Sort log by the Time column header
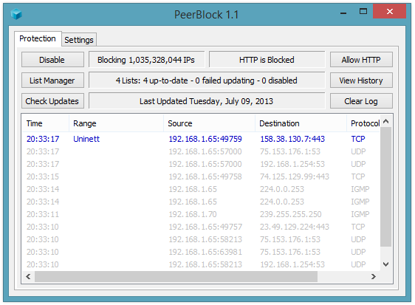Image resolution: width=415 pixels, height=305 pixels. click(x=46, y=123)
